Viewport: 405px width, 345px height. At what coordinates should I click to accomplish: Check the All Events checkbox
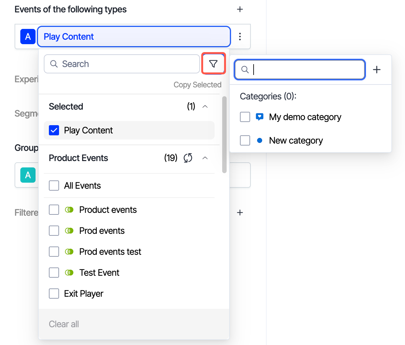54,186
